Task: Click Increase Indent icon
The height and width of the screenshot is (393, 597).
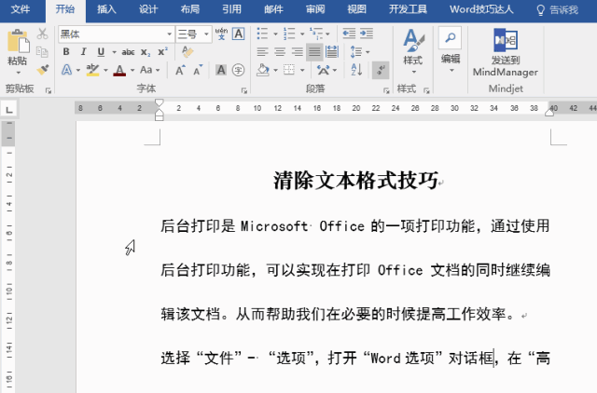Action: click(x=367, y=34)
